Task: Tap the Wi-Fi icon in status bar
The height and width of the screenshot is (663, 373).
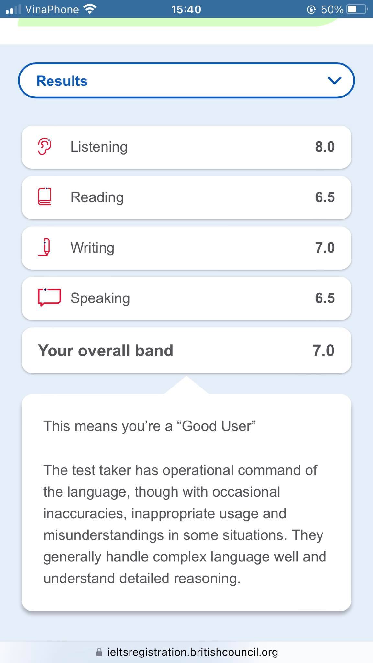Action: [x=90, y=9]
